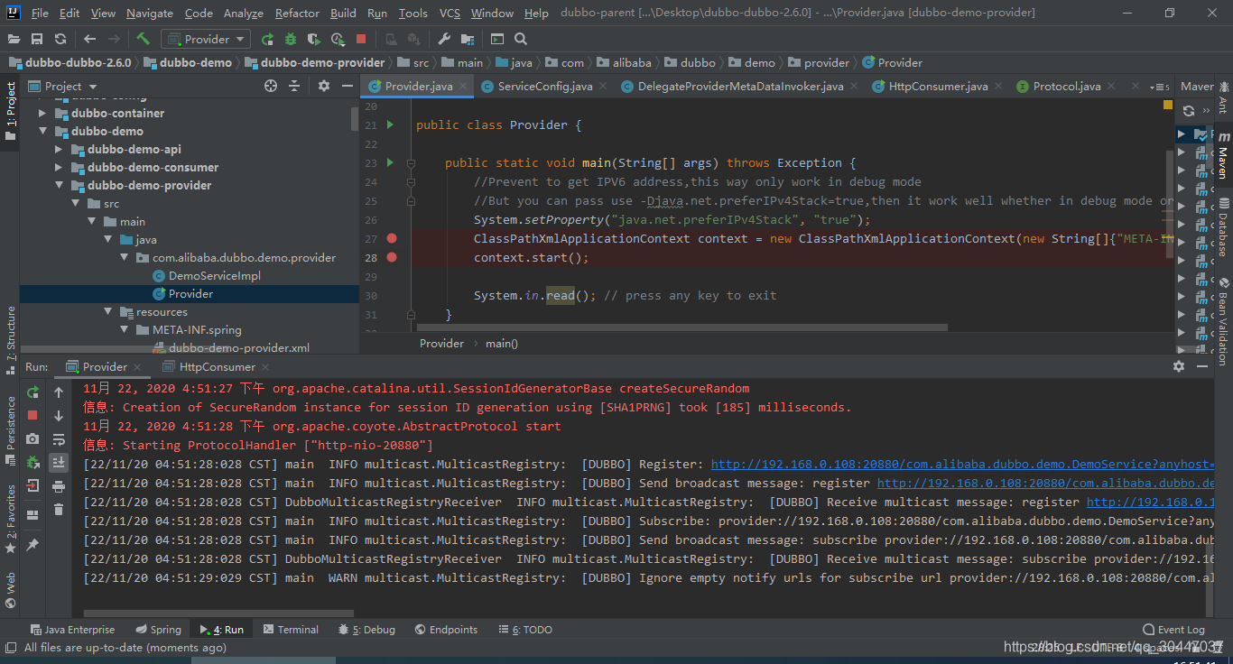
Task: Open the VCS menu
Action: point(450,13)
